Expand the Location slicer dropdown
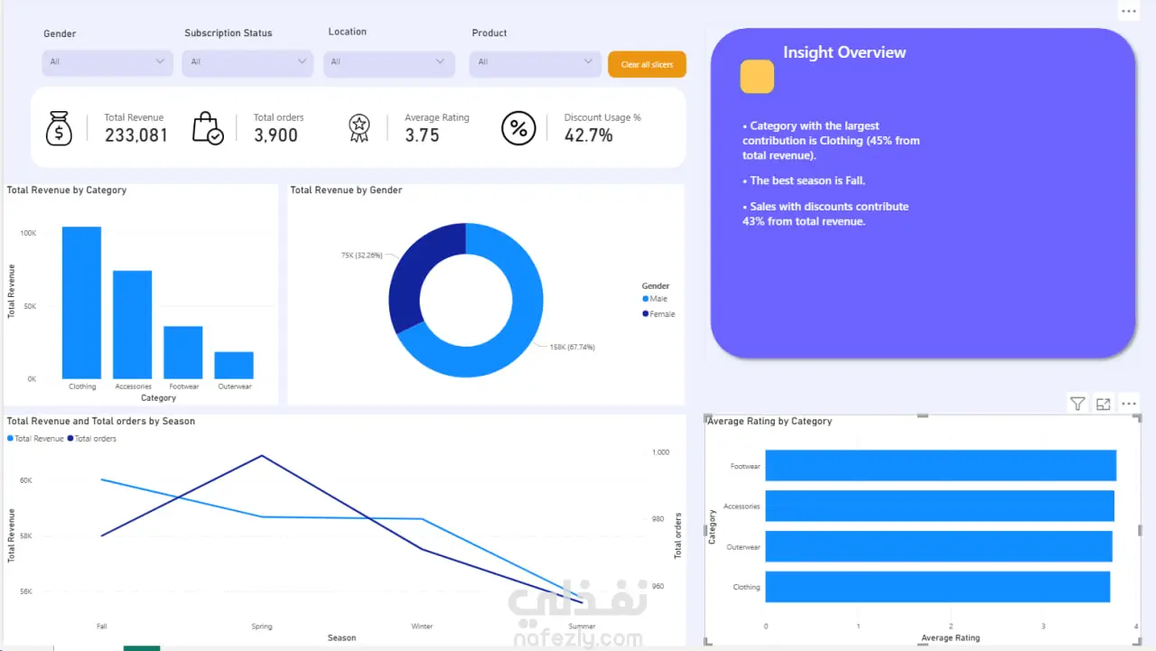1156x651 pixels. pos(388,62)
